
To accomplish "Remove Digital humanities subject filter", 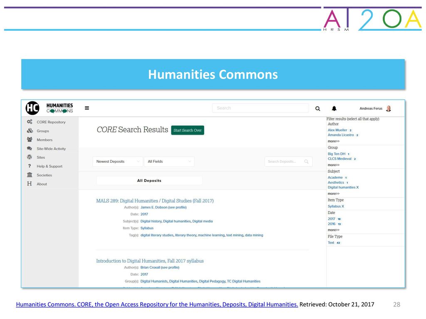I will pyautogui.click(x=343, y=187).
